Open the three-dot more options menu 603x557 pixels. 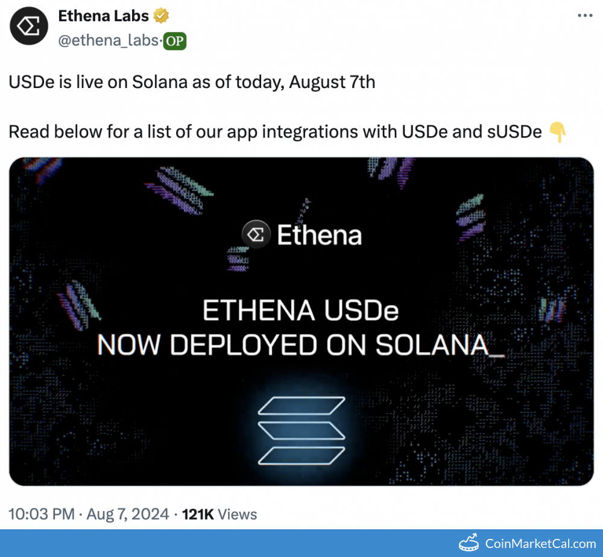[x=585, y=16]
